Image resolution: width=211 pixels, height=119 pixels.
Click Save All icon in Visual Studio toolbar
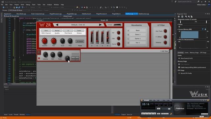19,7
